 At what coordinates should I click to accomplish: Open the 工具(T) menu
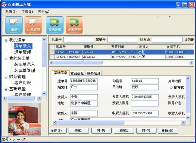(x=27, y=12)
